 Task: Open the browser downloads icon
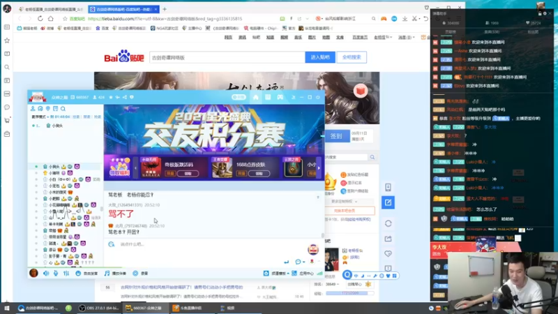coord(405,19)
